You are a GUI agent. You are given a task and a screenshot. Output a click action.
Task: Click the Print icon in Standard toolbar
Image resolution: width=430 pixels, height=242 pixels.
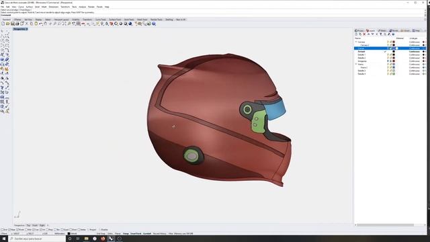[x=17, y=24]
